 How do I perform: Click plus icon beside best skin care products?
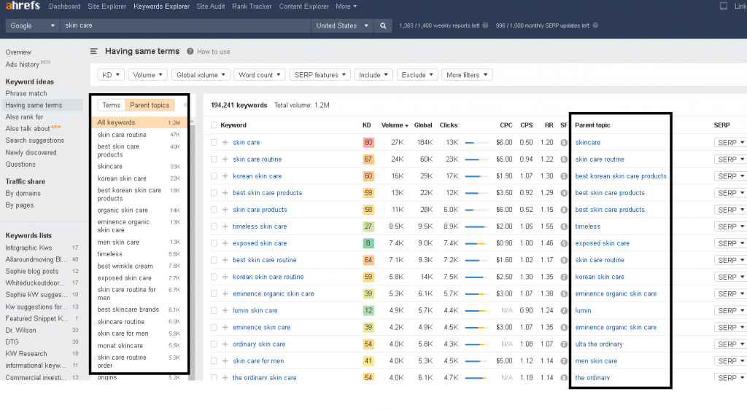tap(225, 193)
